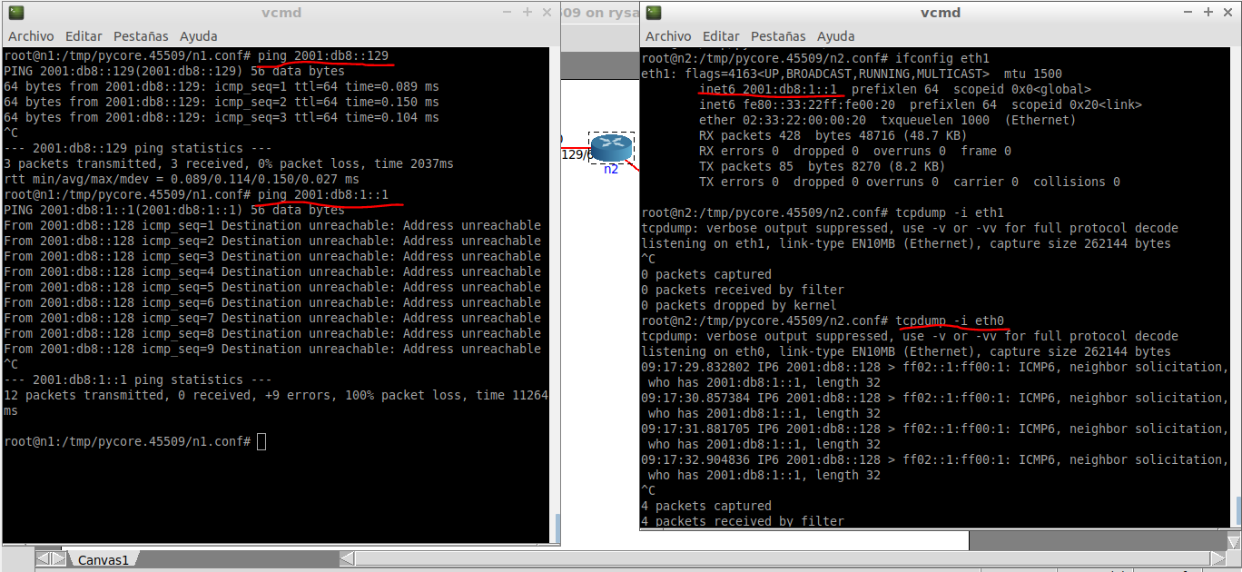
Task: Click left arrow of canvas horizontal scrollbar
Action: [348, 558]
